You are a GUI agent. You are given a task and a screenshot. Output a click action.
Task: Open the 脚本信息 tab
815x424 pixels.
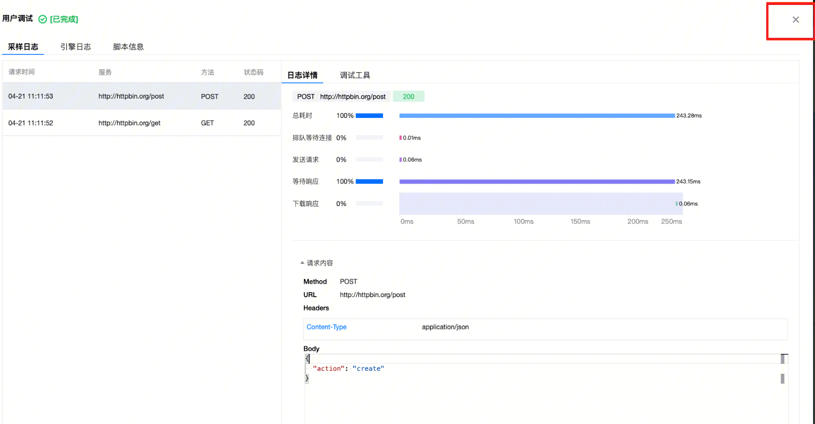pyautogui.click(x=128, y=47)
